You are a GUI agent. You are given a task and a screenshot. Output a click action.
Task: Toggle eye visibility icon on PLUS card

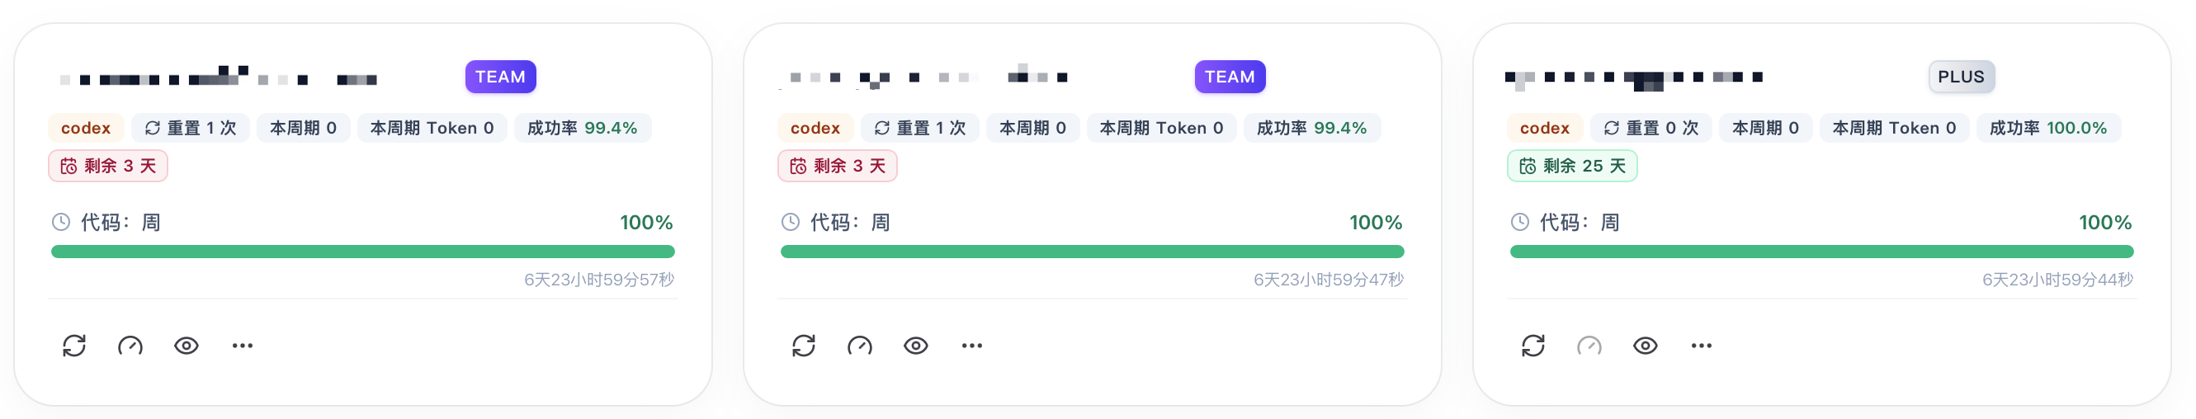point(1646,346)
